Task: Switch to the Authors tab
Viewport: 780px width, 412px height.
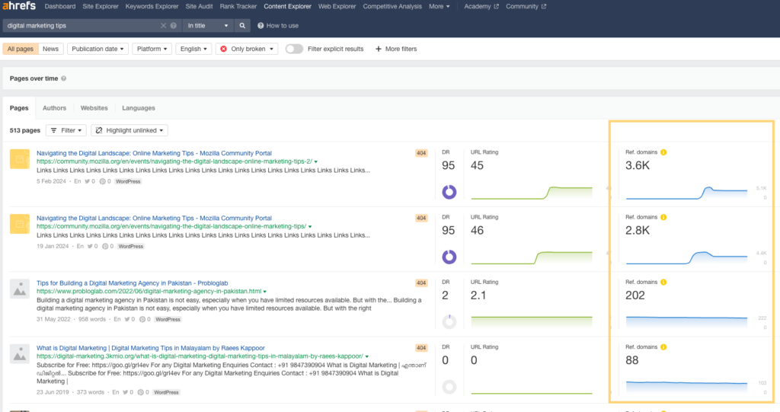Action: click(x=54, y=108)
